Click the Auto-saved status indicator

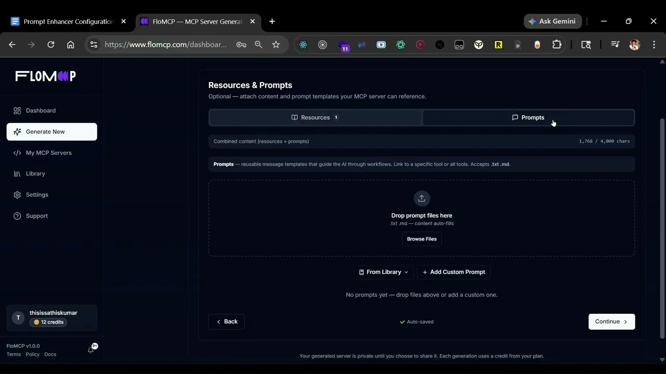pos(416,322)
